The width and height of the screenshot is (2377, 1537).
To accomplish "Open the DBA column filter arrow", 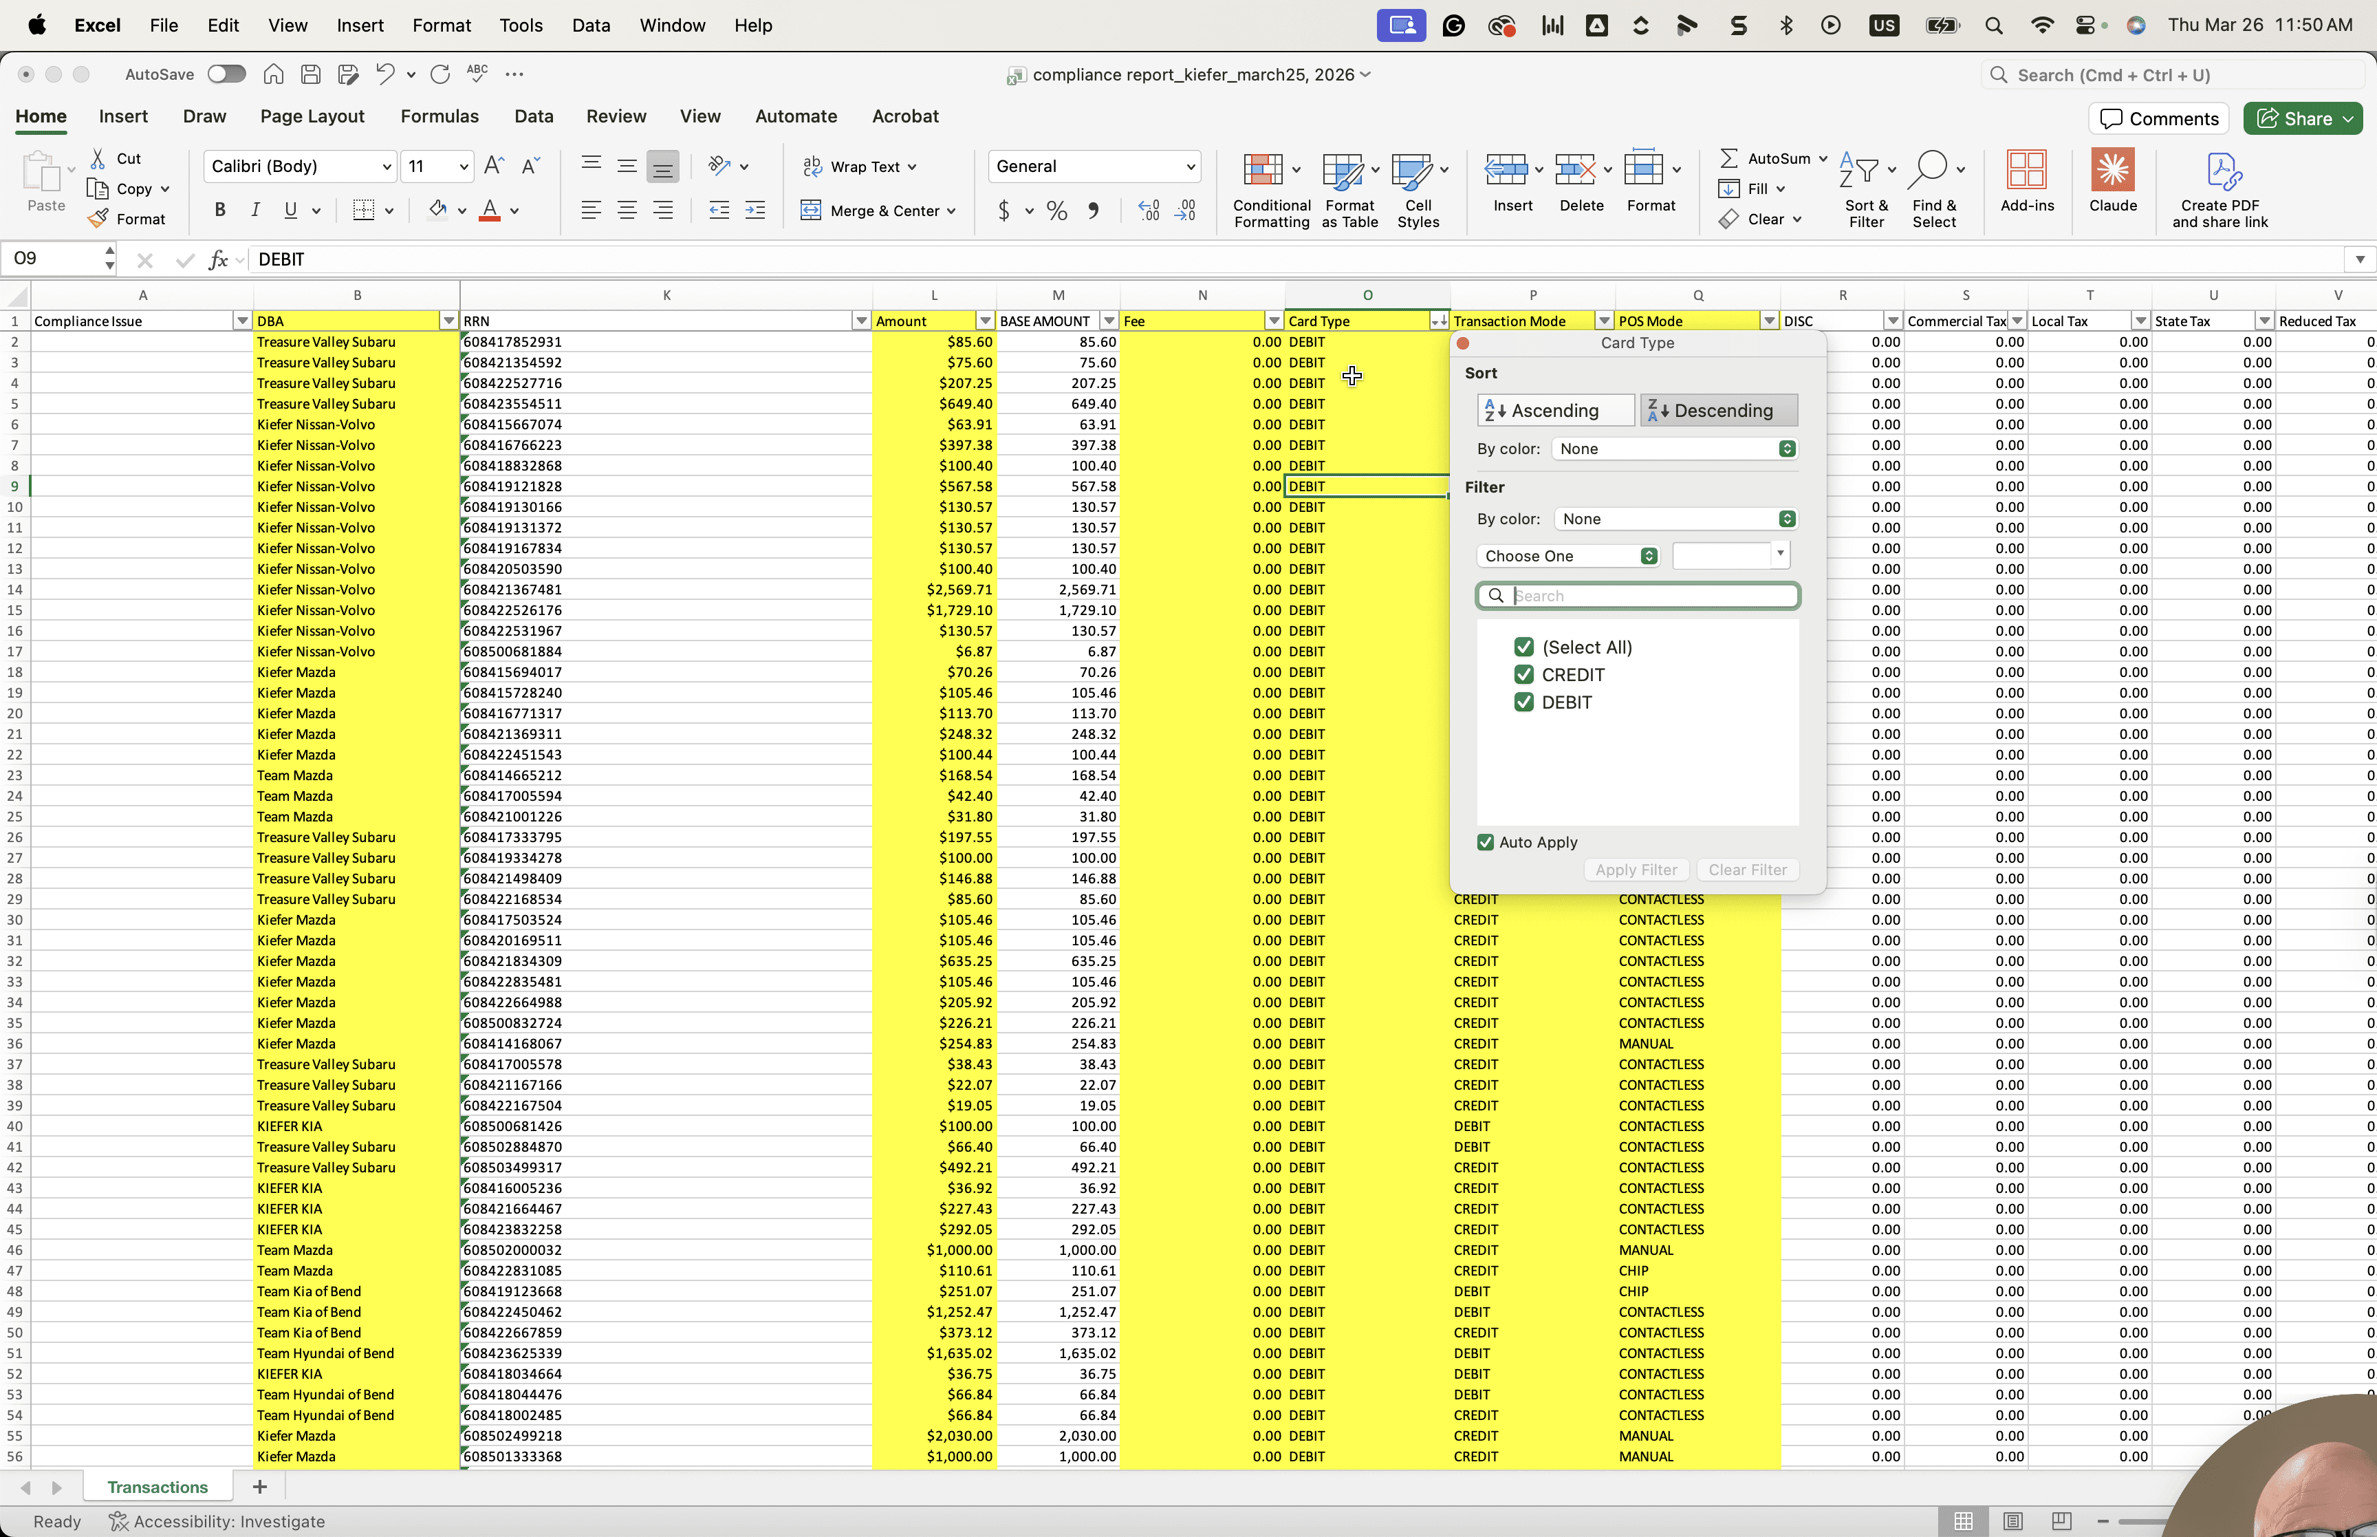I will [x=448, y=321].
